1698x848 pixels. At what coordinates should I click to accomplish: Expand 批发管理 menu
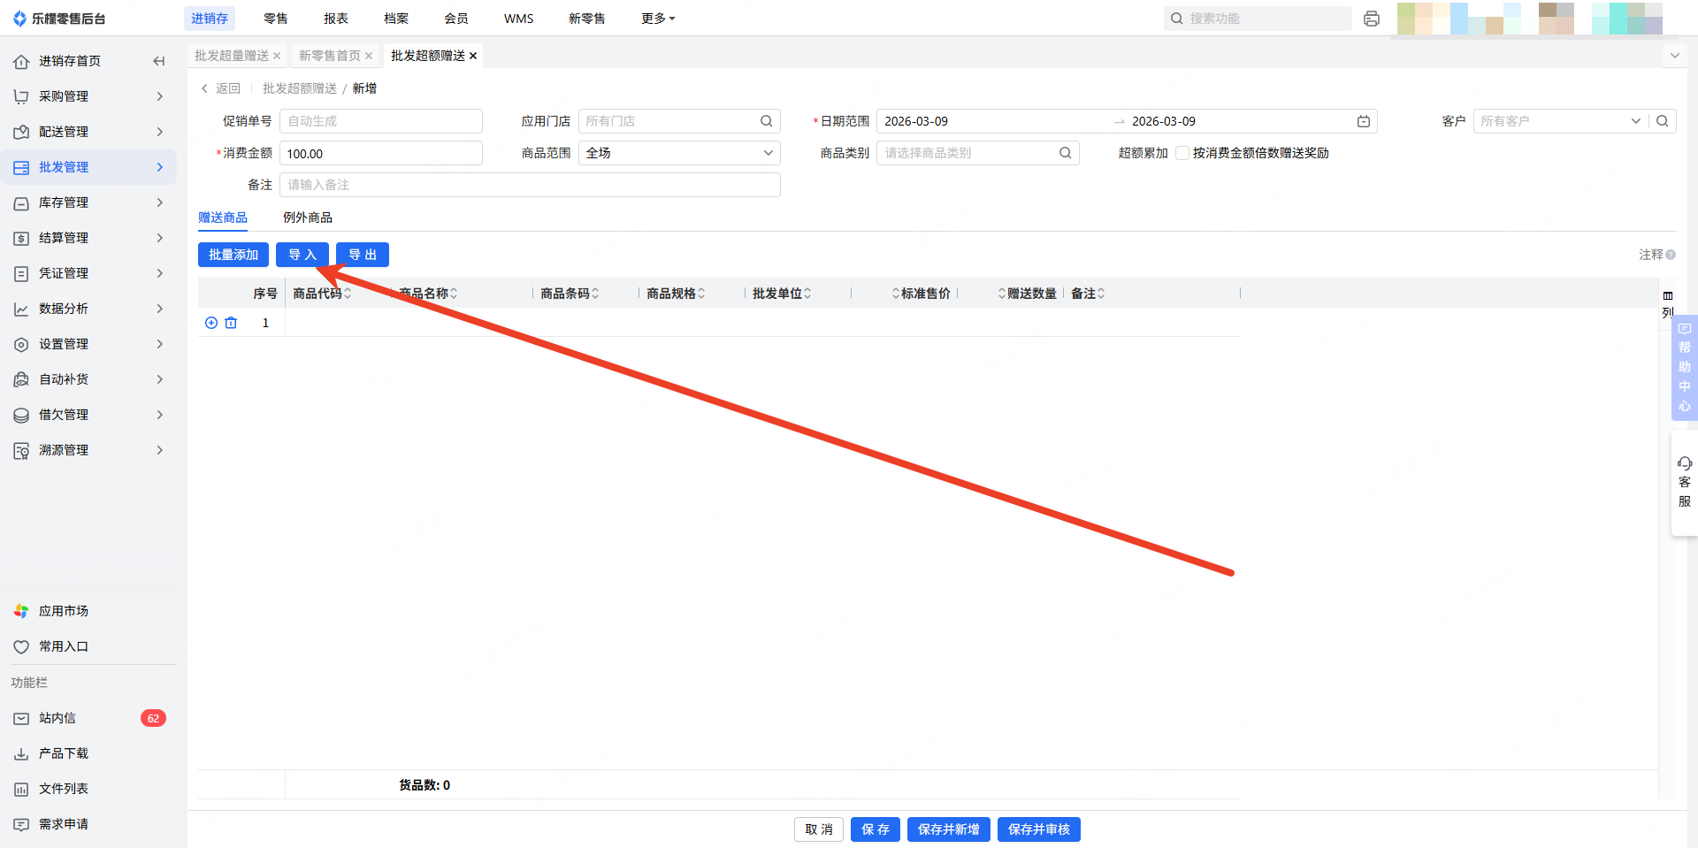(x=88, y=167)
